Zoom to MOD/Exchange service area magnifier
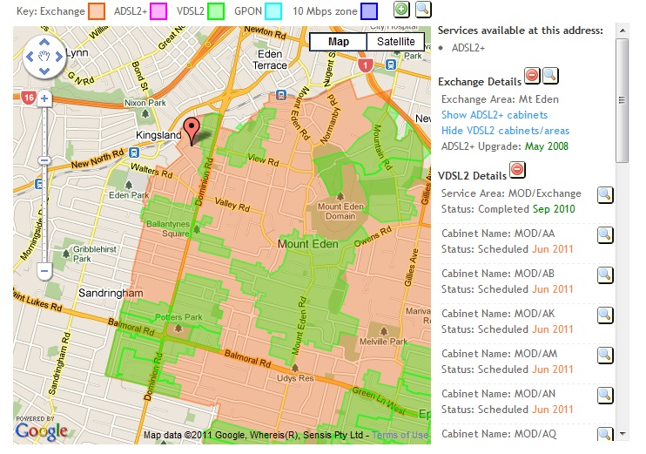This screenshot has width=646, height=454. pos(605,194)
